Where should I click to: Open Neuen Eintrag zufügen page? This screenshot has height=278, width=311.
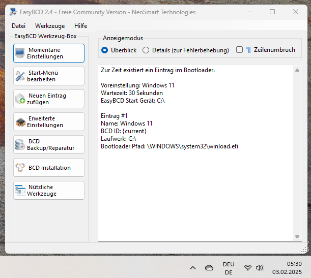tap(49, 99)
